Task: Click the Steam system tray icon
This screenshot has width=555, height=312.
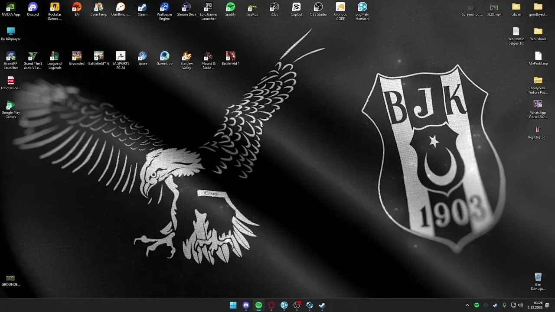Action: coord(495,305)
